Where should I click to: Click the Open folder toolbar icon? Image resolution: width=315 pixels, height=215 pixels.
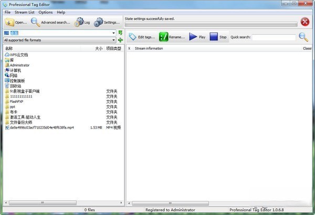[x=9, y=22]
